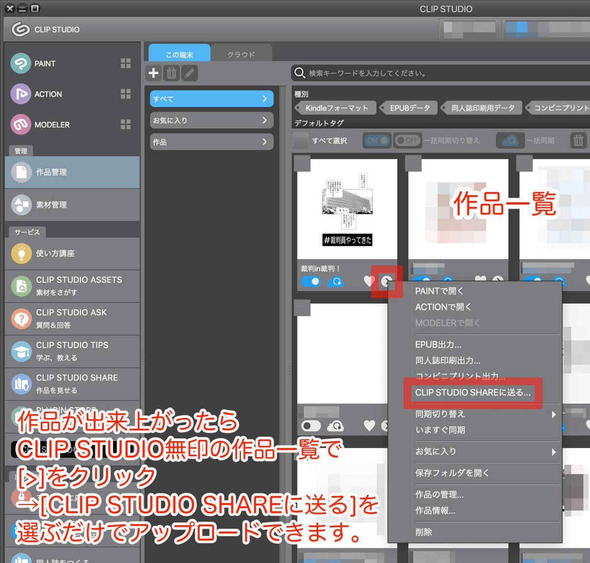Click the CLIP STUDIO logo in the header
The height and width of the screenshot is (563, 590).
click(20, 30)
